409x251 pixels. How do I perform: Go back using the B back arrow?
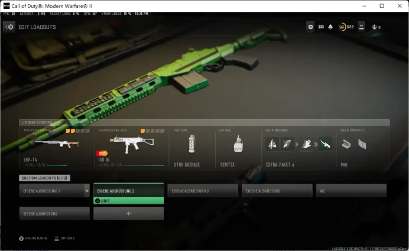pyautogui.click(x=9, y=27)
